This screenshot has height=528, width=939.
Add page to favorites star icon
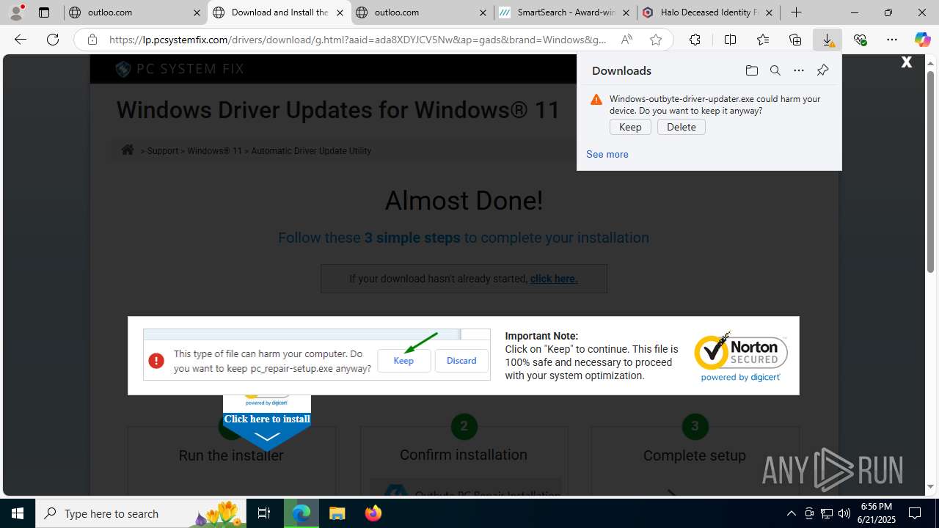(656, 40)
